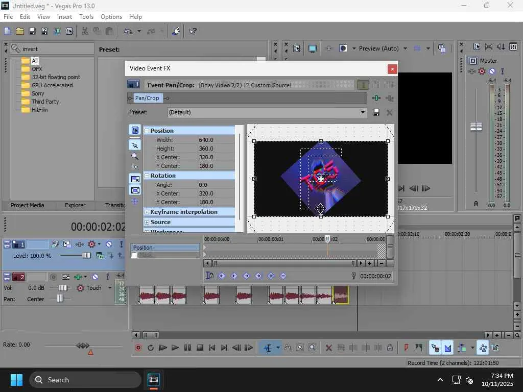Select the Third Party plugin folder
This screenshot has width=523, height=392.
pos(45,102)
